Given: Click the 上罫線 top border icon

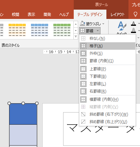Looking at the screenshot, I should pyautogui.click(x=83, y=69).
